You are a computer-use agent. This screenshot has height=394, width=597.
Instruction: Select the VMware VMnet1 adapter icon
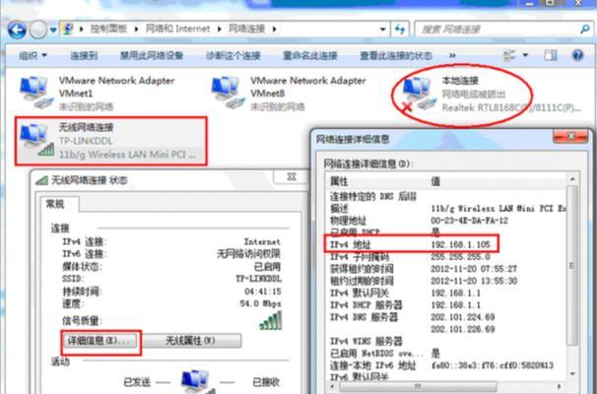35,93
